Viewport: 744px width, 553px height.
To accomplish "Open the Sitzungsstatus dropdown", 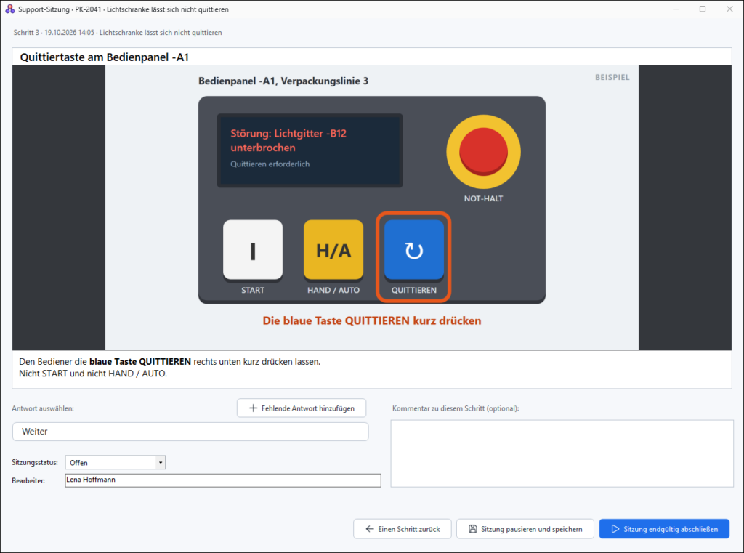I will point(116,462).
